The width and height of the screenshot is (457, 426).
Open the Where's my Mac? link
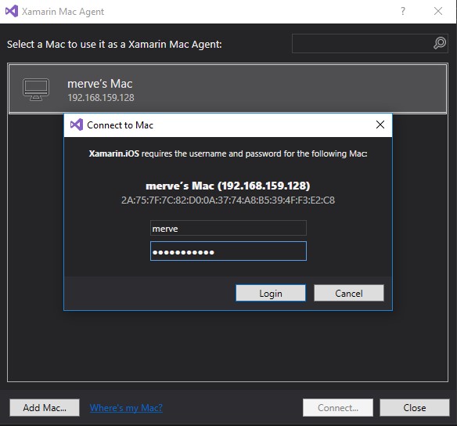[126, 408]
